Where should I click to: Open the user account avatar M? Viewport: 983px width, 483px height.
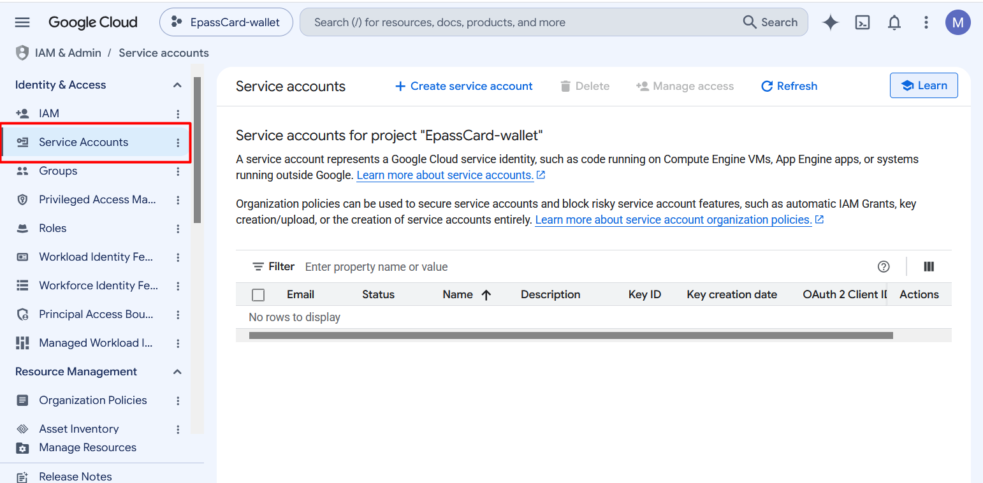click(x=958, y=22)
